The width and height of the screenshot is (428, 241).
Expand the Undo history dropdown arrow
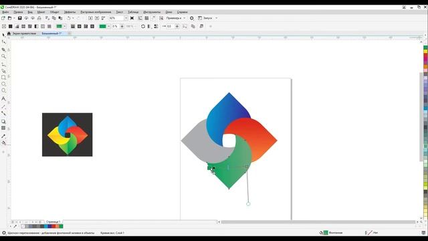pyautogui.click(x=73, y=18)
